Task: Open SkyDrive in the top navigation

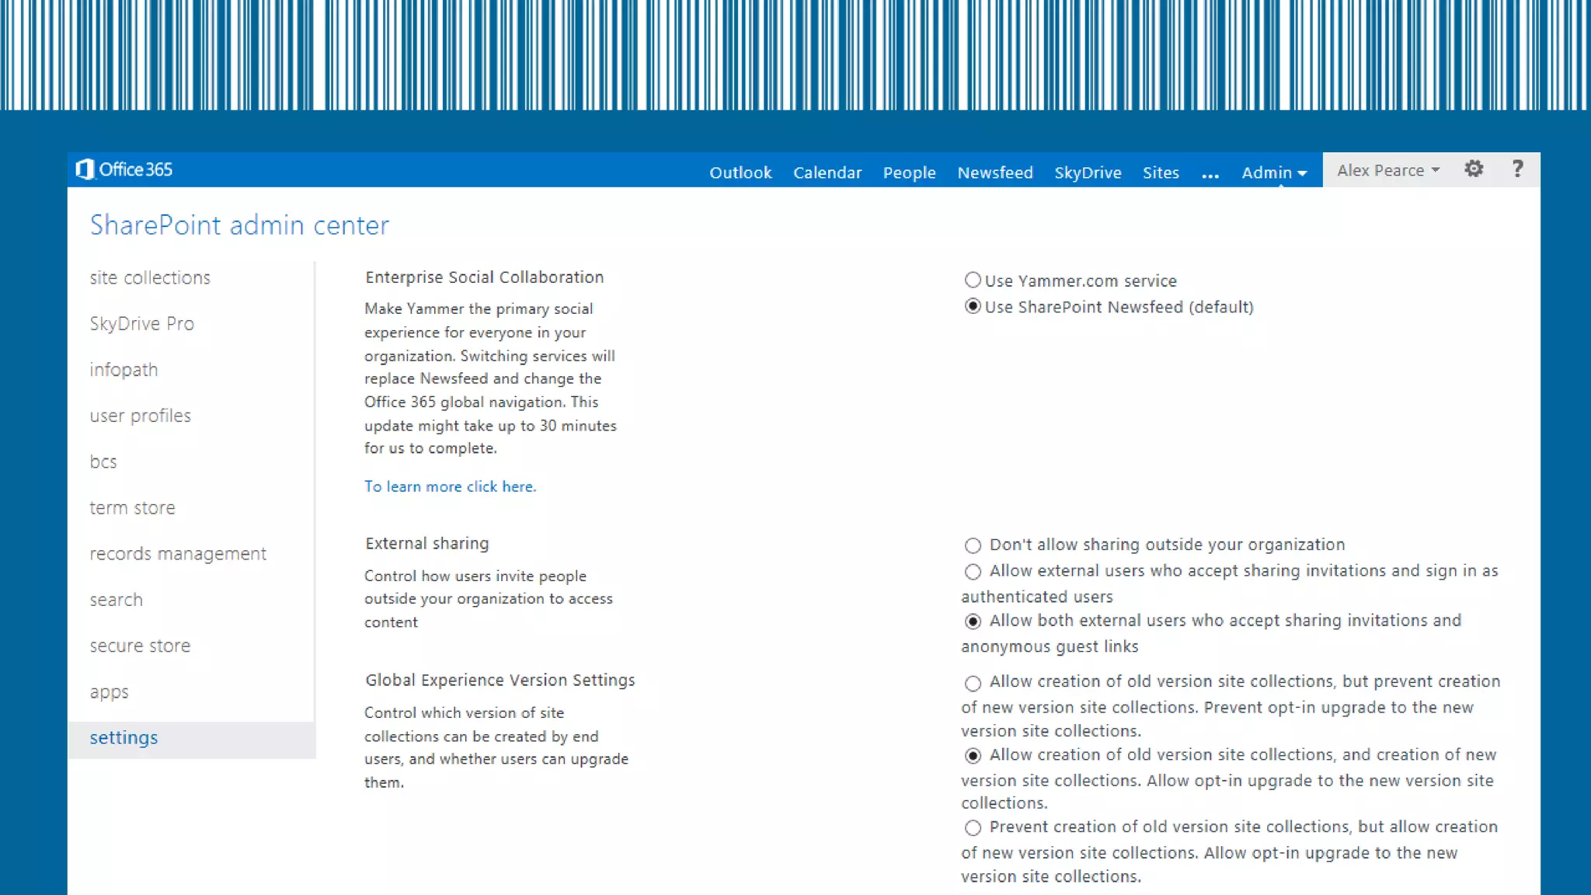Action: tap(1087, 172)
